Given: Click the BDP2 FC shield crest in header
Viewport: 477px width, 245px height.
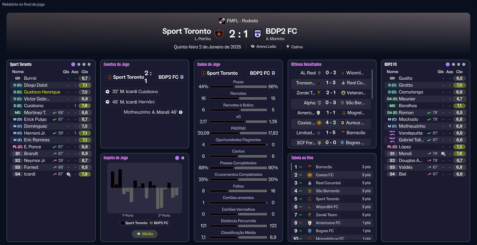Looking at the screenshot, I should 257,34.
